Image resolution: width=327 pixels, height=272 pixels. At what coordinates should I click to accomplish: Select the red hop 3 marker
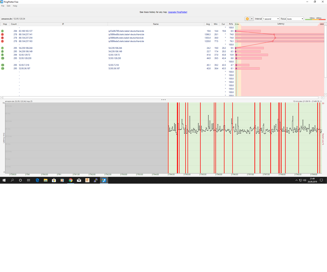click(x=3, y=34)
